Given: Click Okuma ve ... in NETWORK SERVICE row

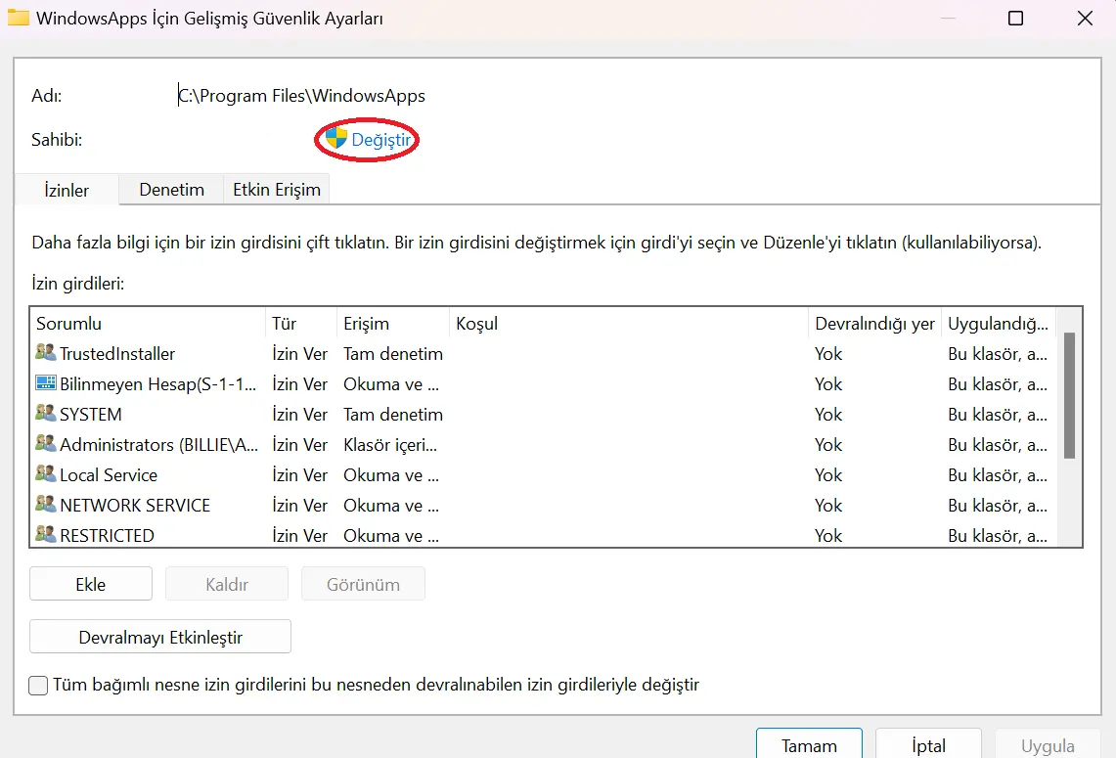Looking at the screenshot, I should (x=390, y=506).
